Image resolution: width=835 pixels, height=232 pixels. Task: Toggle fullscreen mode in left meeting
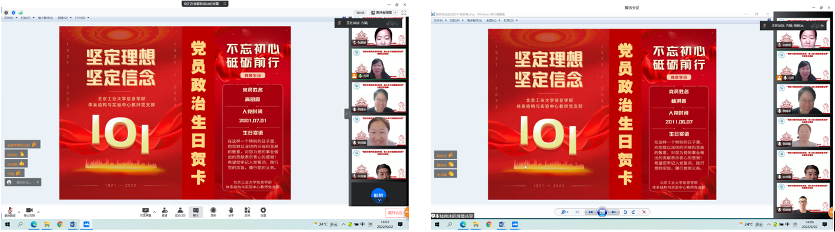tap(404, 12)
